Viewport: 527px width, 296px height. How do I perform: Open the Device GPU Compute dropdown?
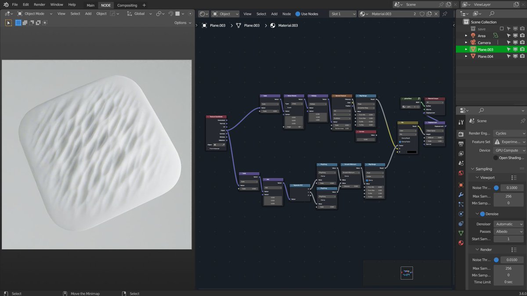[x=509, y=150]
